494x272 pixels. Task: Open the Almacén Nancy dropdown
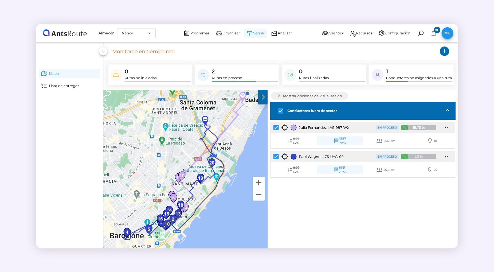[x=136, y=33]
